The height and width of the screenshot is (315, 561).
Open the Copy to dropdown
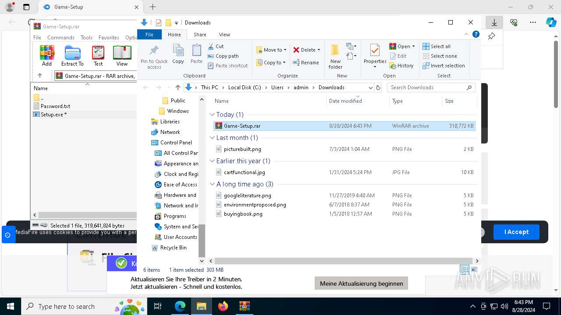coord(271,63)
